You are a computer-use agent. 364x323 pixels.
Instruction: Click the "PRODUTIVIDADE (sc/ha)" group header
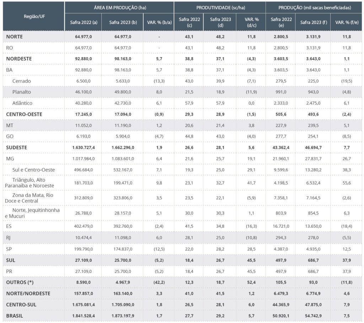click(x=219, y=7)
